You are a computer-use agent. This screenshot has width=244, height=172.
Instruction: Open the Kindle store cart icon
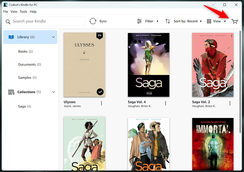point(235,21)
